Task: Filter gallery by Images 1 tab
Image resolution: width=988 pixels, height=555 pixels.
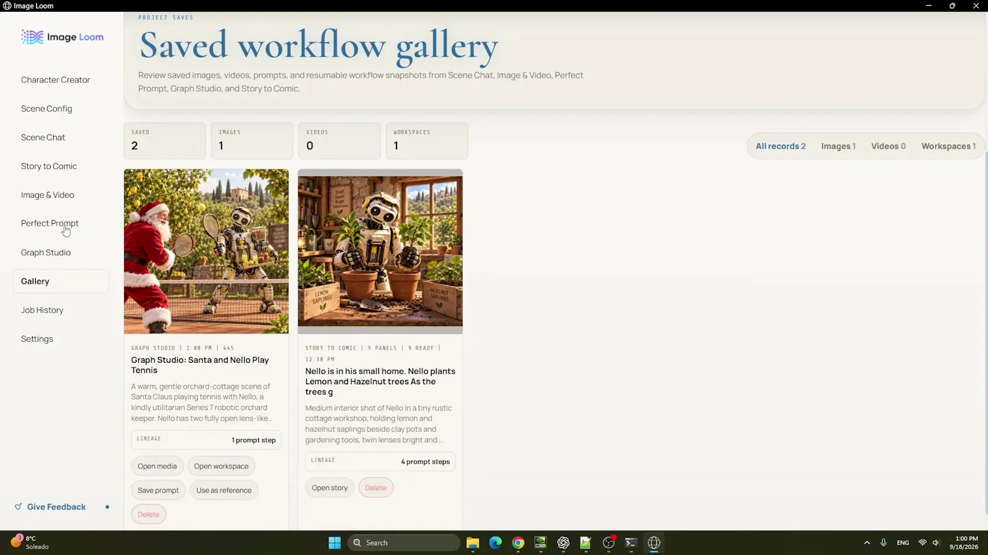Action: click(x=838, y=146)
